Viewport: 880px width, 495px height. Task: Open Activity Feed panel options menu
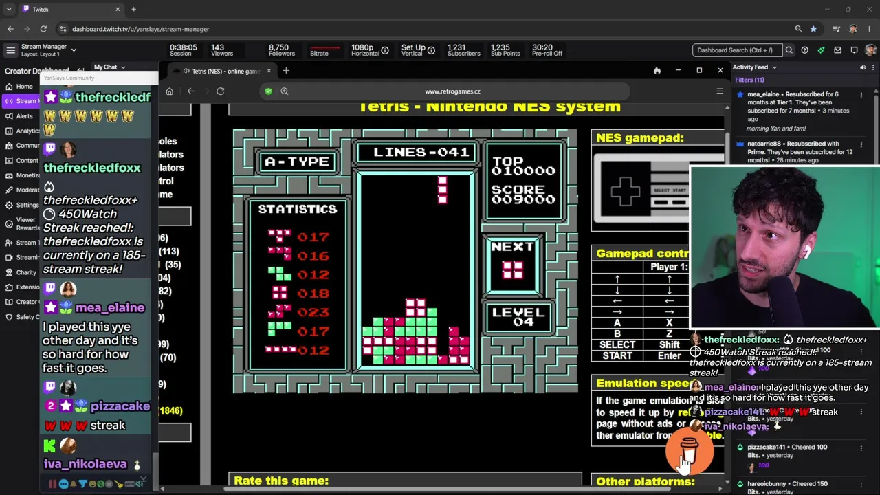[x=873, y=67]
